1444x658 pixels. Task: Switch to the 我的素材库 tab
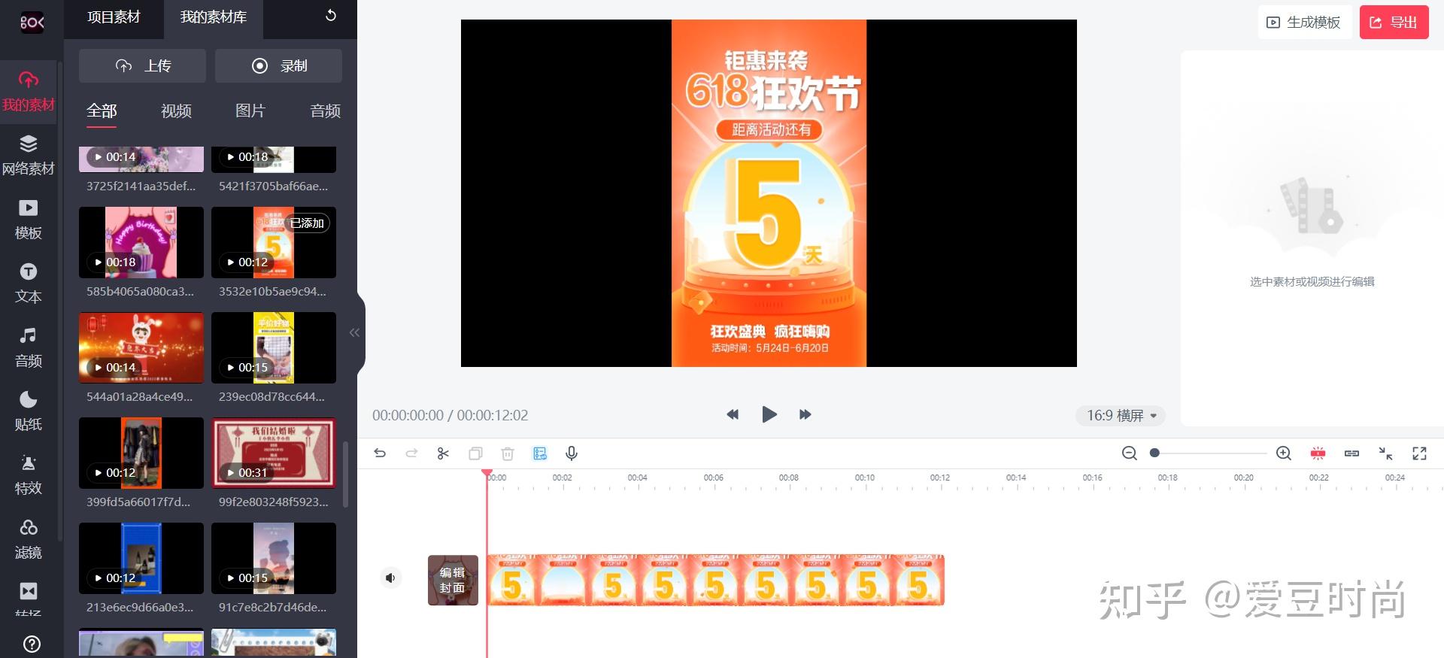(x=214, y=17)
